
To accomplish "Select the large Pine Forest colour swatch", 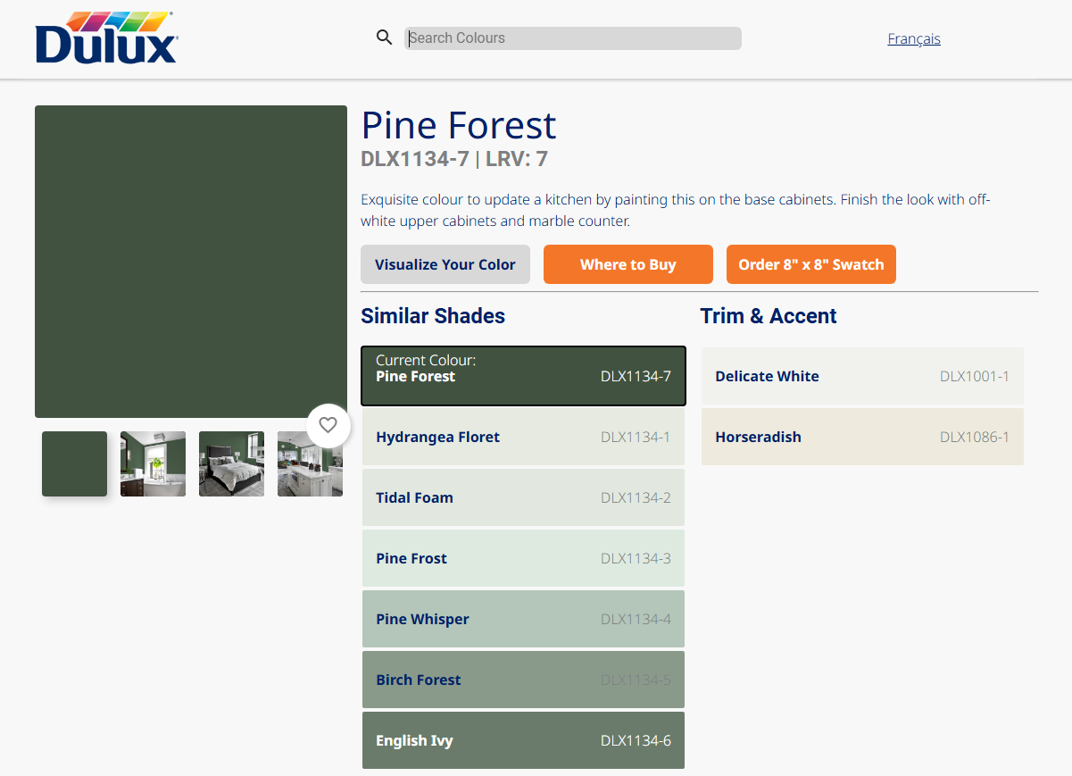I will pyautogui.click(x=191, y=262).
